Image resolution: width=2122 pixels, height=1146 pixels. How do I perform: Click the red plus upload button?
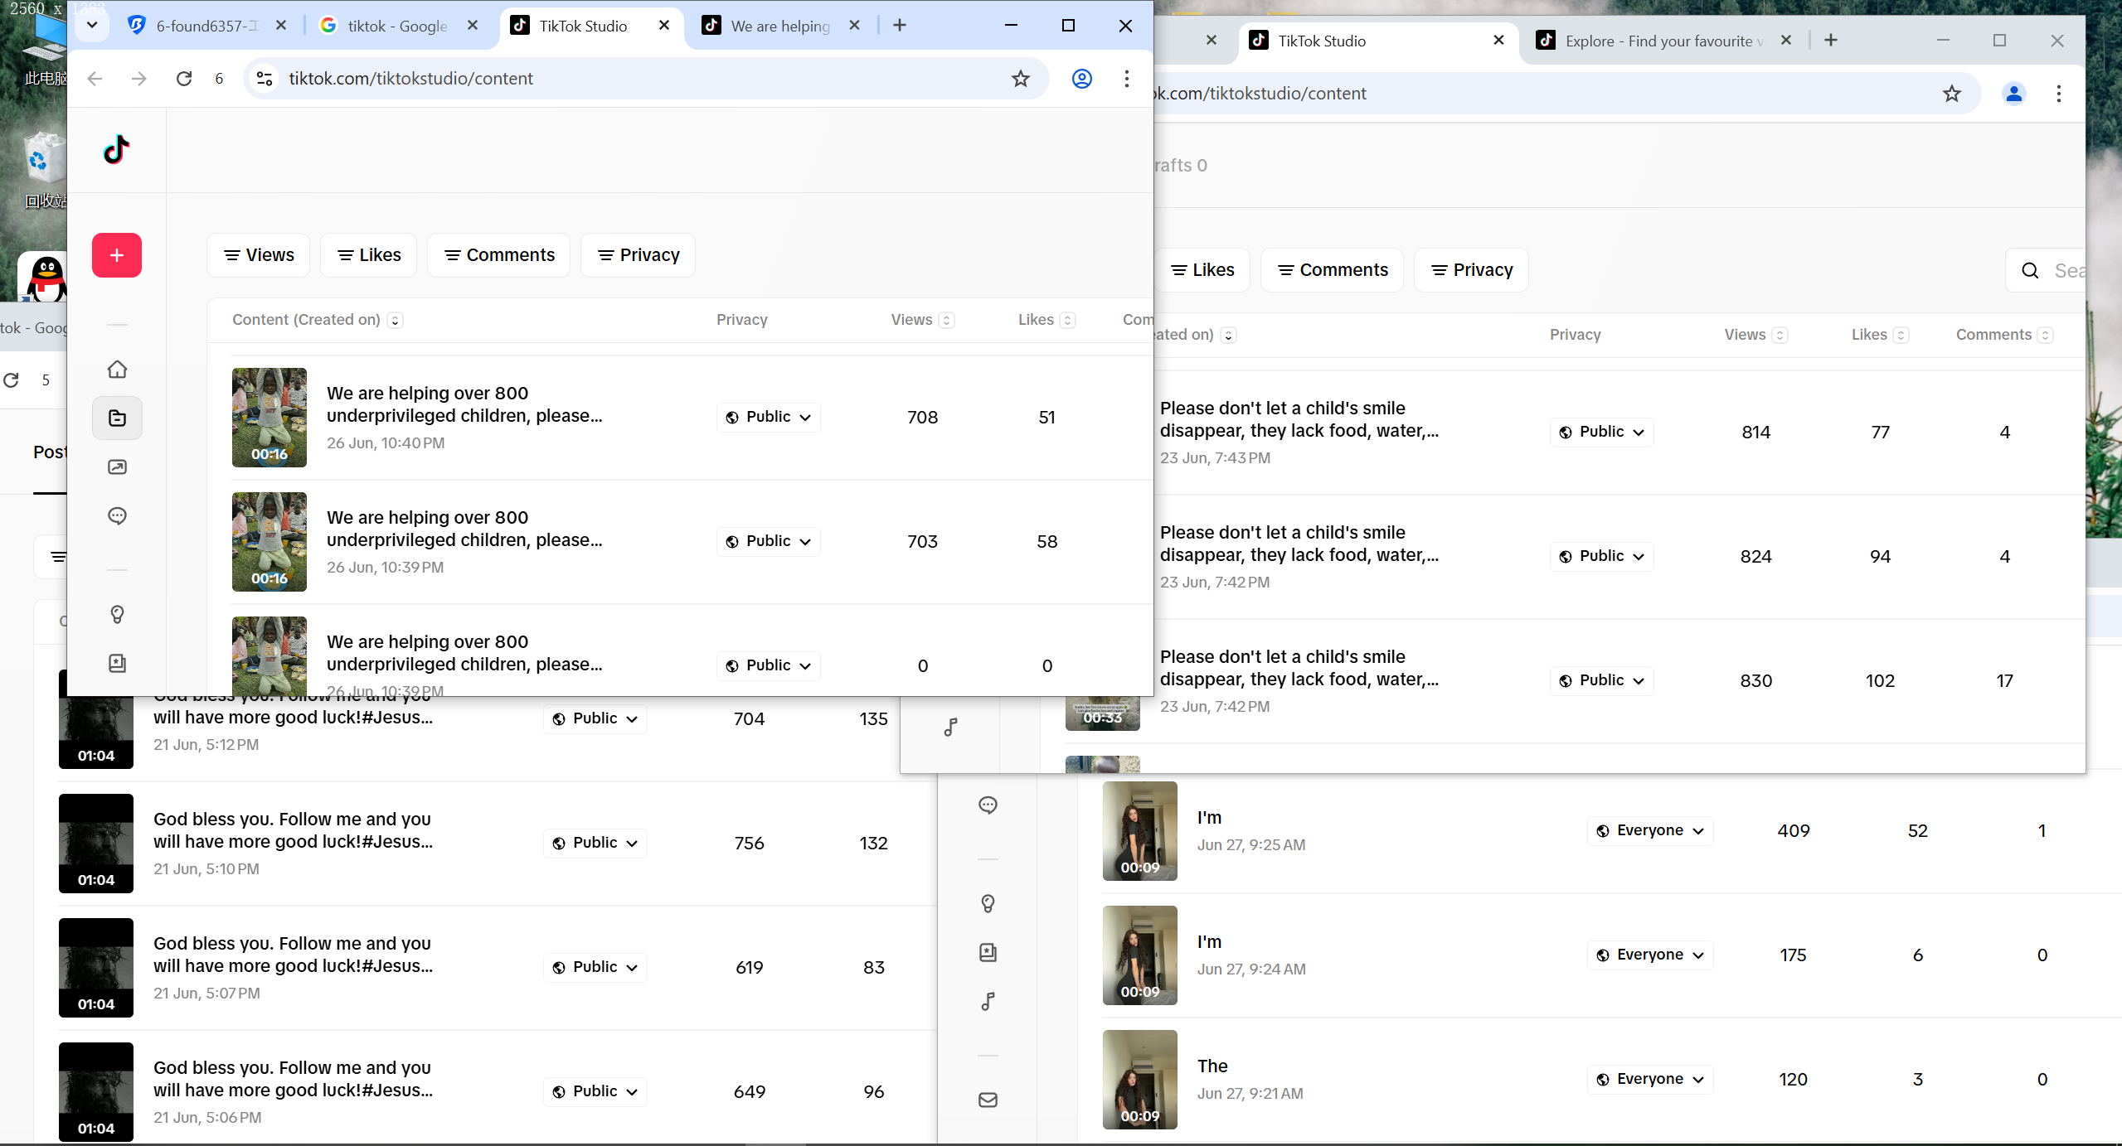pos(117,255)
